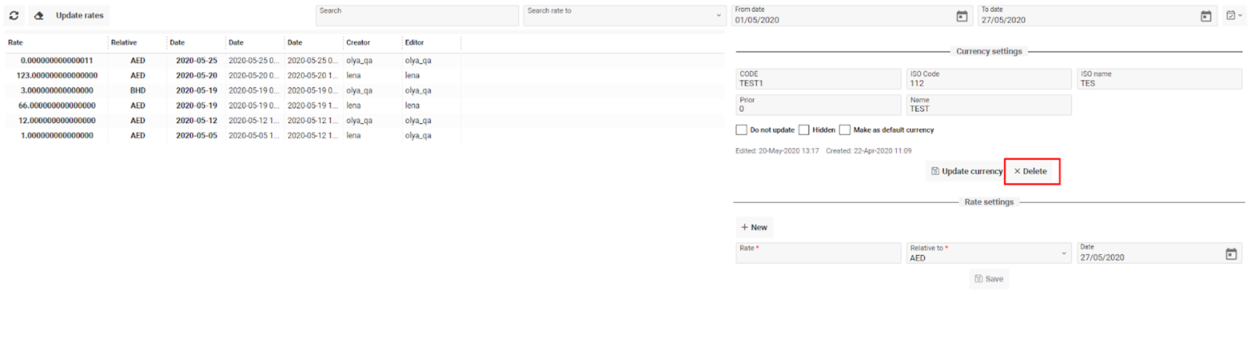Open the To date calendar picker
This screenshot has width=1251, height=347.
[1206, 16]
